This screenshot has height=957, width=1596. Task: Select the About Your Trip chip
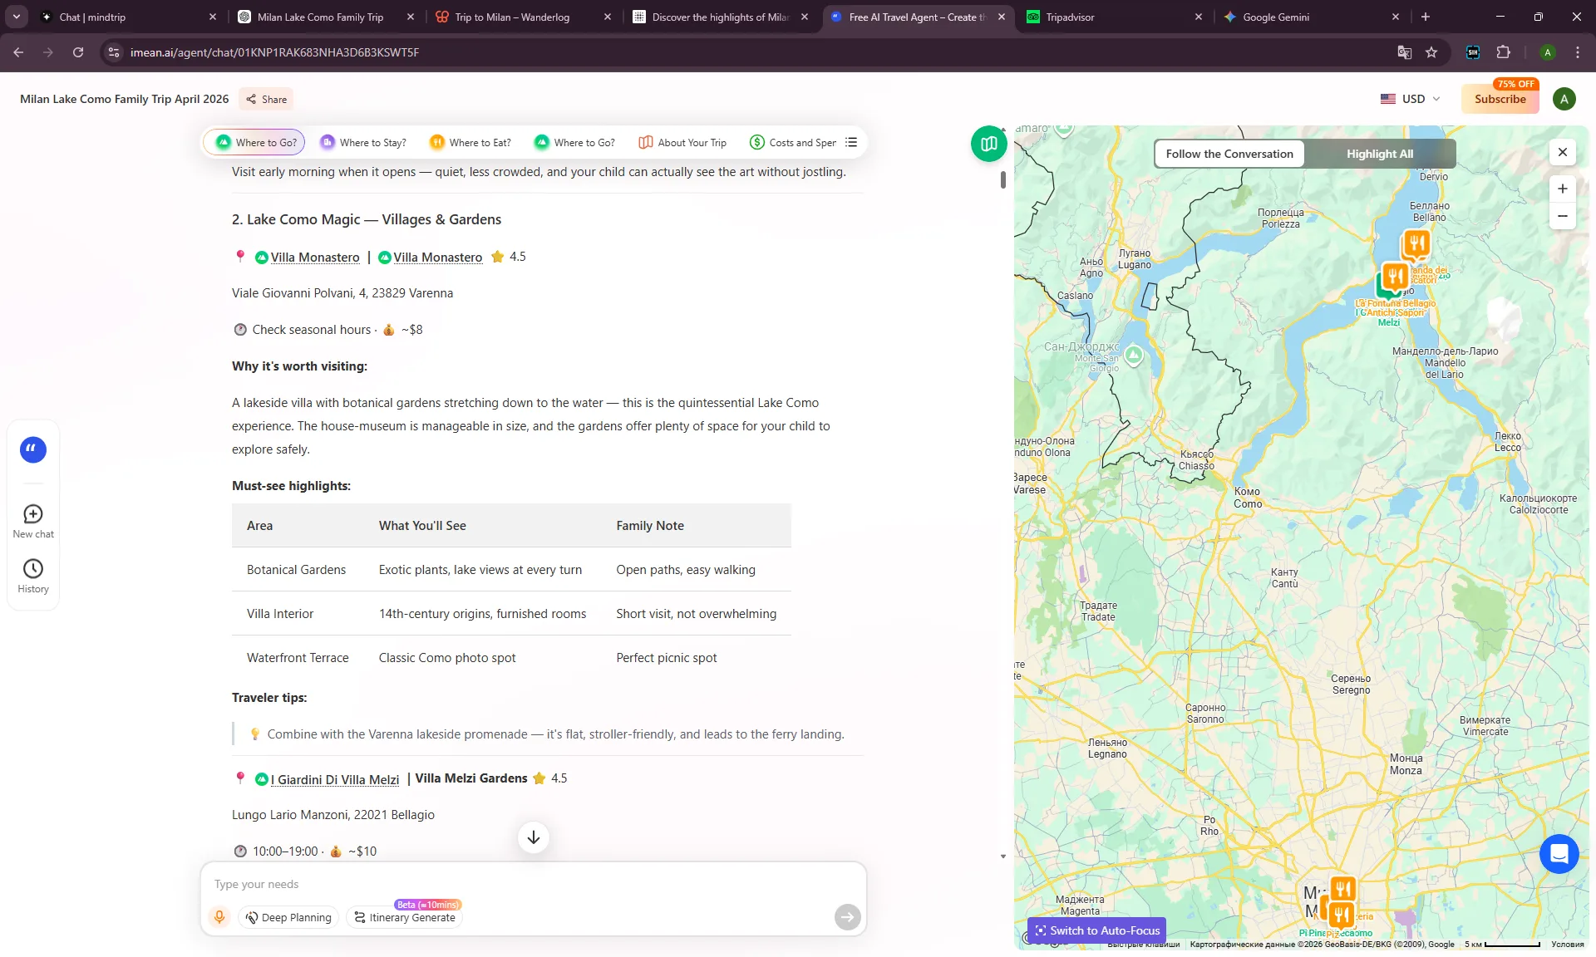click(x=682, y=142)
